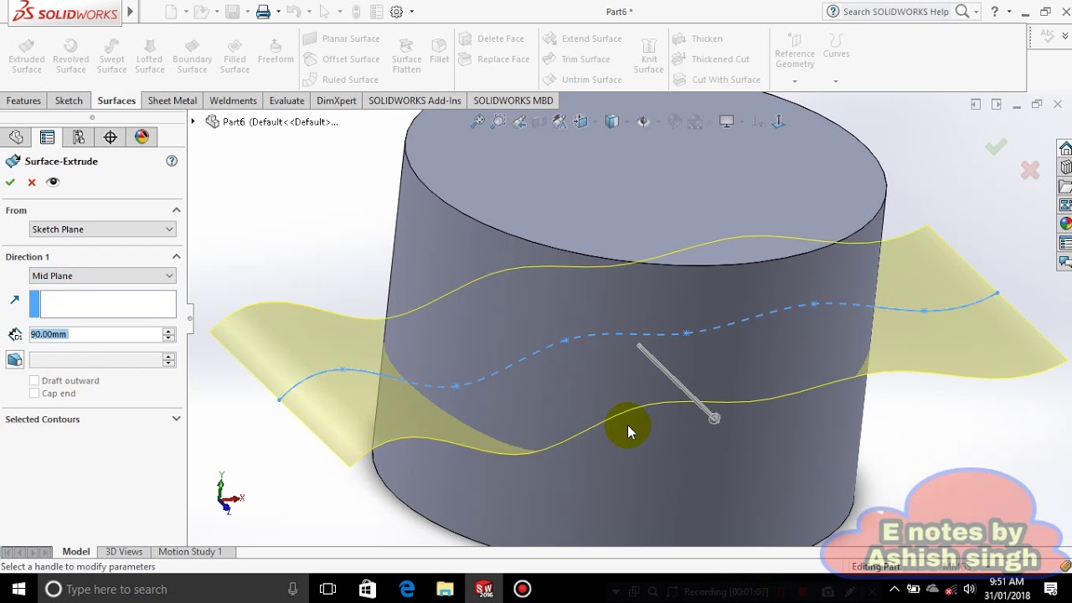Open Surface-Extrude help question mark
This screenshot has width=1072, height=603.
click(x=172, y=161)
